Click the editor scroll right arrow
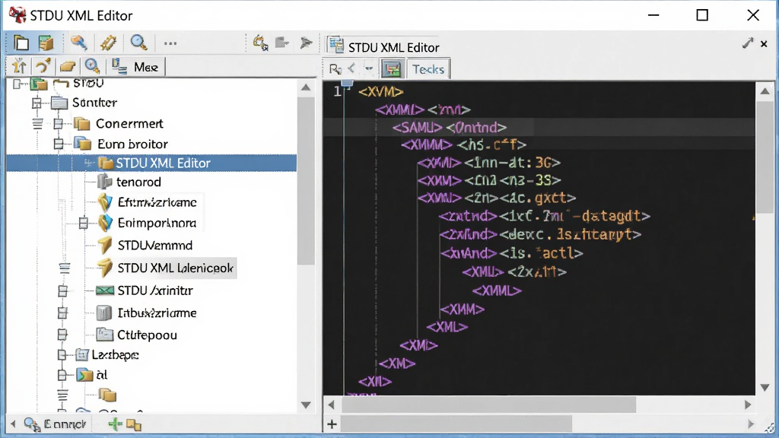This screenshot has height=438, width=779. [x=749, y=405]
